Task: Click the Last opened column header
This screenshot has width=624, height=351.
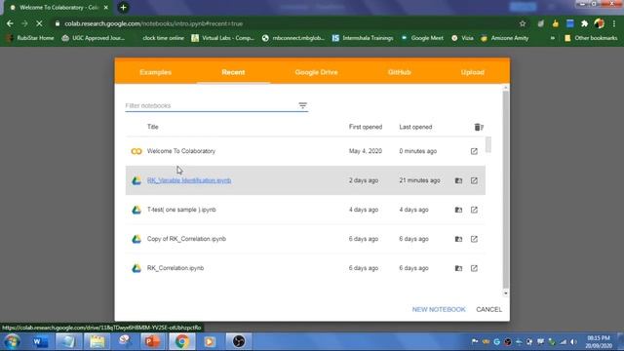Action: click(415, 127)
